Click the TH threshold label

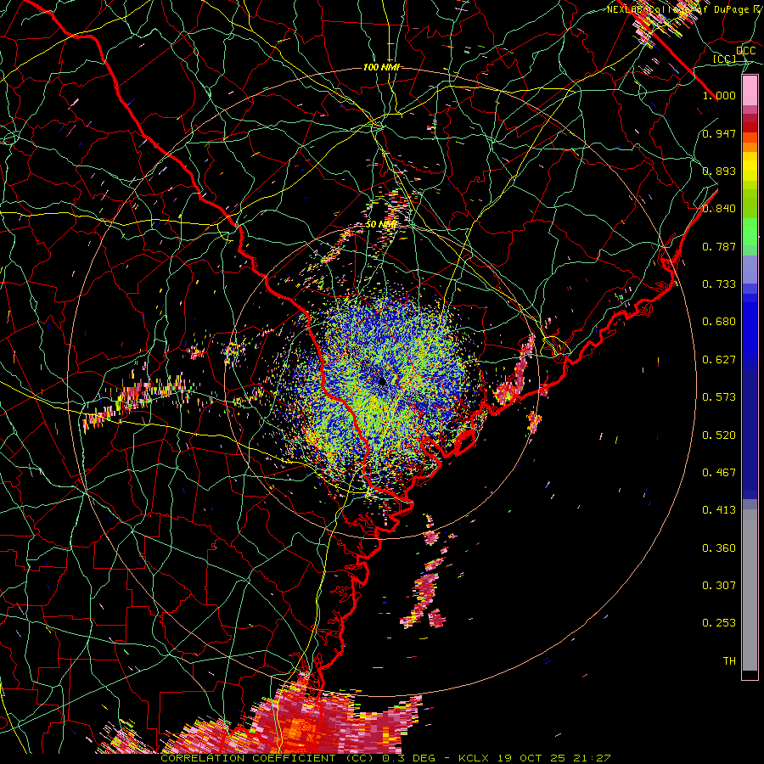729,661
